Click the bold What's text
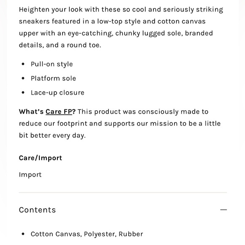This screenshot has width=245, height=245. click(31, 112)
